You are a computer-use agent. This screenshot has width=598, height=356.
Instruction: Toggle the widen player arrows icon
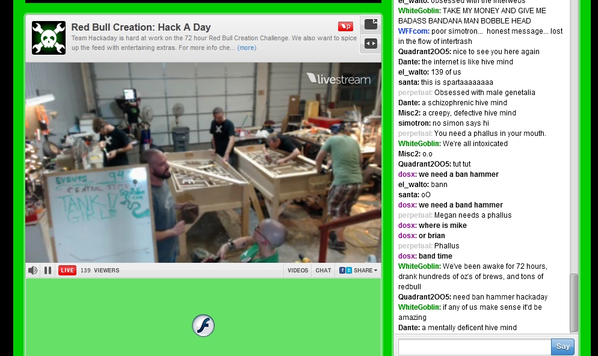(x=371, y=43)
